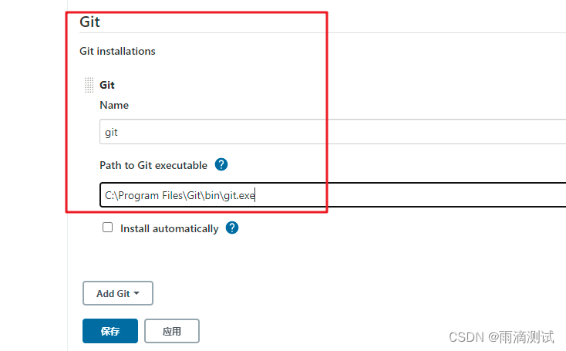Click the Install automatically label text
Image resolution: width=566 pixels, height=351 pixels.
coord(170,228)
